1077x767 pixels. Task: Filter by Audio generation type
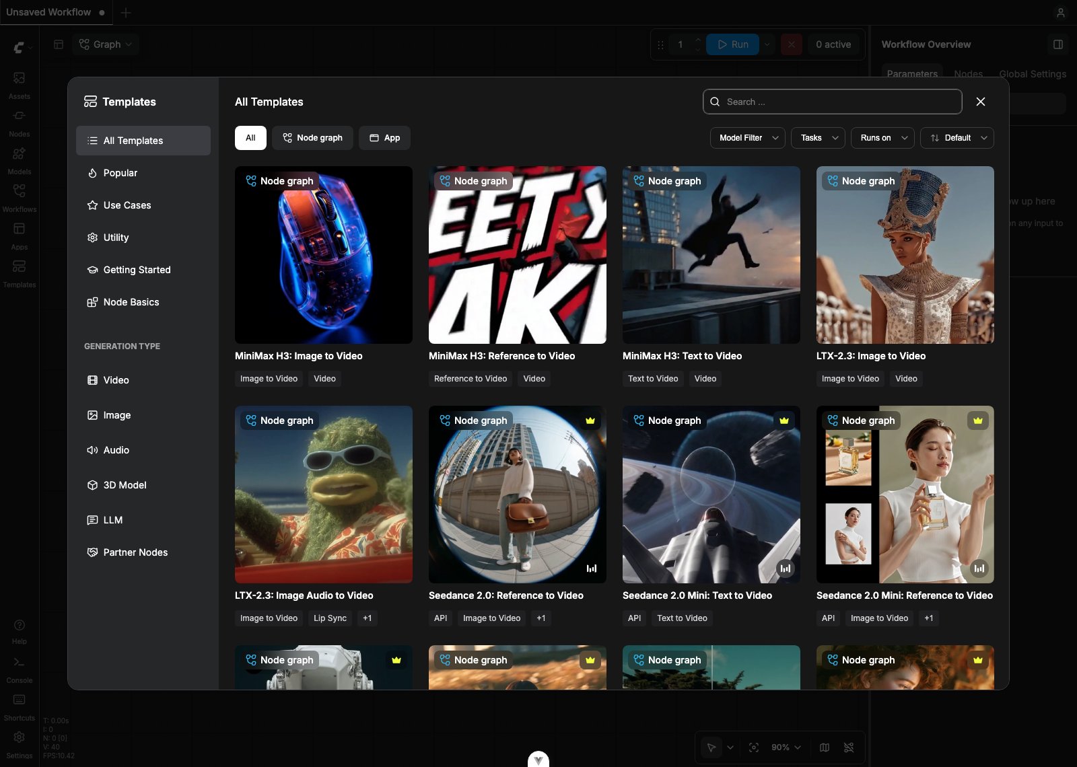tap(143, 450)
